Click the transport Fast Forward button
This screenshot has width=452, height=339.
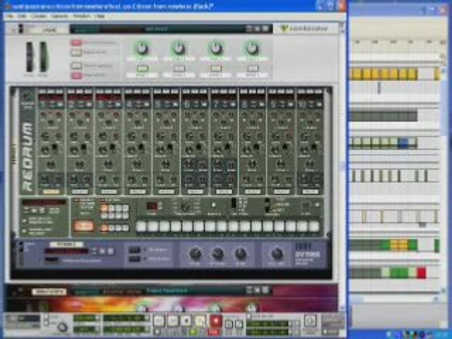point(173,321)
